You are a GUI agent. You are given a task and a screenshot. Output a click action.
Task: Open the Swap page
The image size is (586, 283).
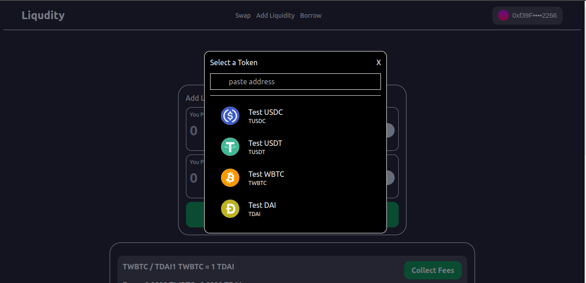pyautogui.click(x=243, y=15)
